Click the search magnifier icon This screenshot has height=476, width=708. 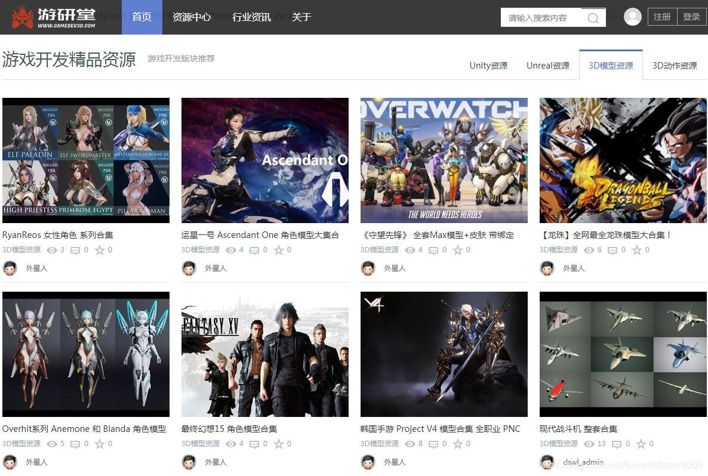[593, 18]
